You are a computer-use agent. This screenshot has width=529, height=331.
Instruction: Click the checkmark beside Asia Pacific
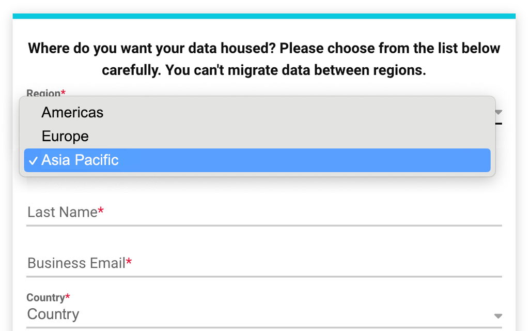(33, 160)
